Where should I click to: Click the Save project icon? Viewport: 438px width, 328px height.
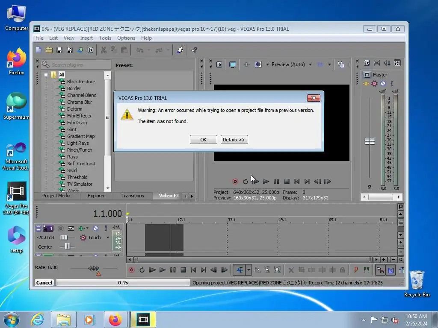click(59, 50)
